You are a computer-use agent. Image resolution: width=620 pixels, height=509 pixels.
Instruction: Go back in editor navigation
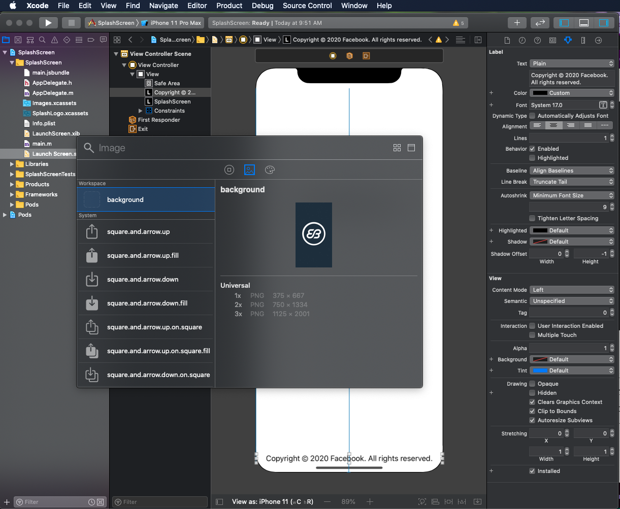point(130,40)
